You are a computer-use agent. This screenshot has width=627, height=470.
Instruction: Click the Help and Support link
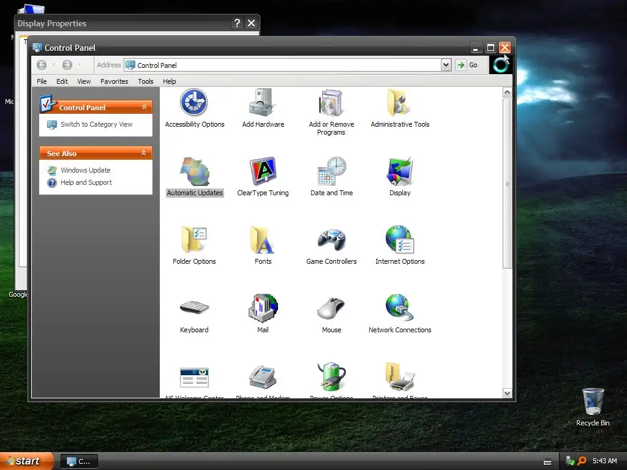tap(86, 182)
